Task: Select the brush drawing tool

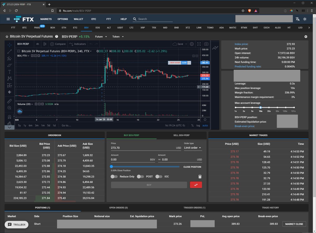Action: [9, 65]
